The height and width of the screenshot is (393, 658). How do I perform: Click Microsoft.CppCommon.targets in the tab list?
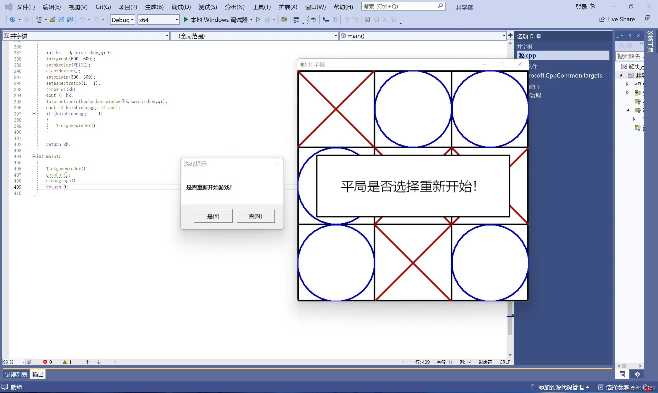pyautogui.click(x=565, y=75)
